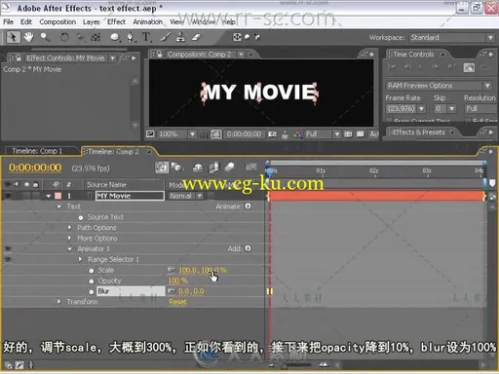Toggle Blur stopwatch
This screenshot has width=499, height=374.
point(92,291)
